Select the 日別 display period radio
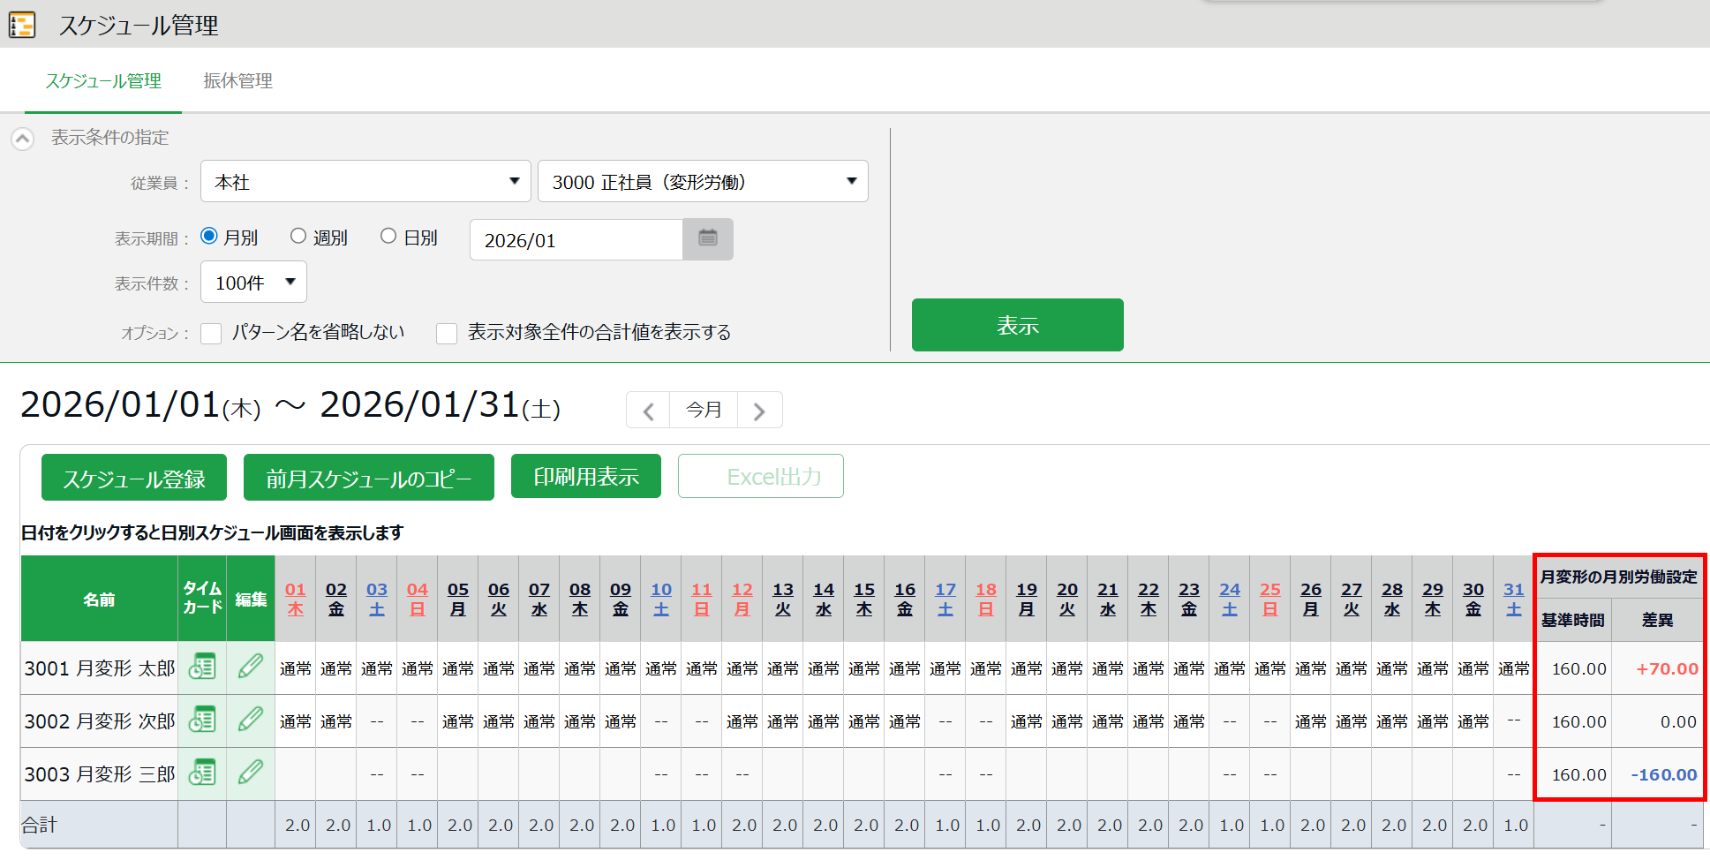The image size is (1710, 860). 388,236
